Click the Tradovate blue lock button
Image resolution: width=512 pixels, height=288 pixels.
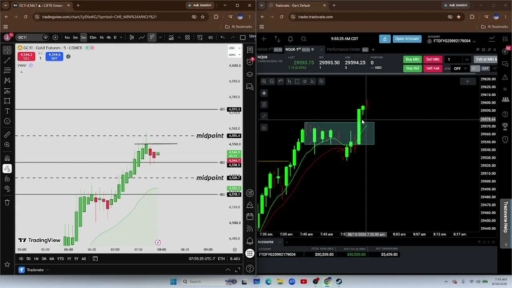click(x=385, y=39)
